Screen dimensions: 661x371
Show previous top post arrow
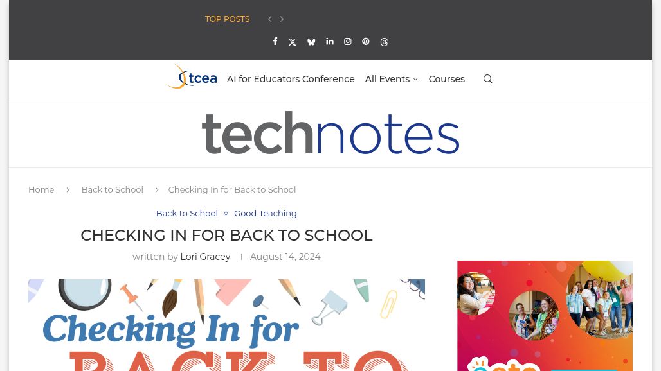point(269,19)
